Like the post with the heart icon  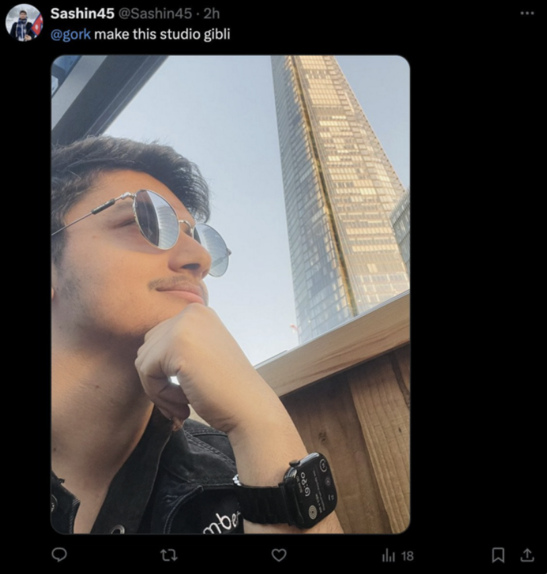279,555
